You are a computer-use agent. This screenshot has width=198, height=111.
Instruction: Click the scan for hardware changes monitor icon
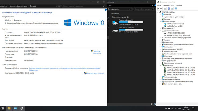point(176,9)
